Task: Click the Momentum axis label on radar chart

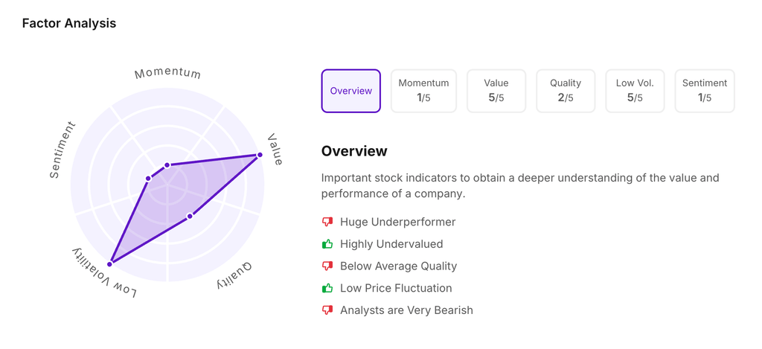Action: coord(167,73)
